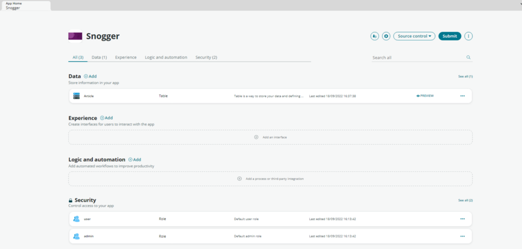This screenshot has height=249, width=522.
Task: Open the admin row more options menu
Action: point(462,237)
